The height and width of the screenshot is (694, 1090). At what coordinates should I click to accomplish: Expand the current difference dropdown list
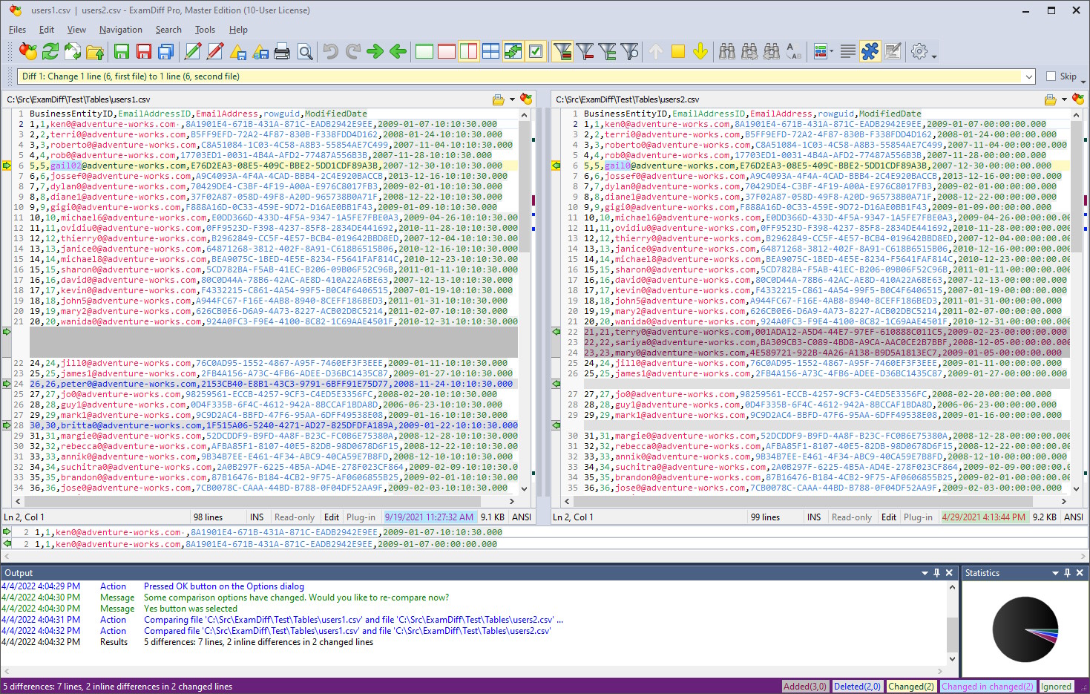1028,76
